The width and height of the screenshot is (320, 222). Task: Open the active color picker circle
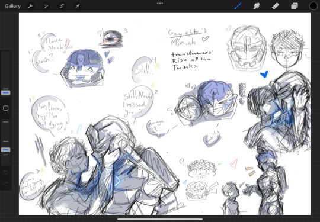click(313, 6)
